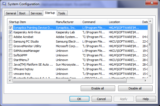This screenshot has height=106, width=160.
Task: Click the Synaptics, Inc. manufacturer cell
Action: [66, 28]
